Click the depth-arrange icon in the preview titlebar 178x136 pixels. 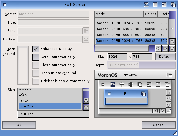click(x=170, y=75)
